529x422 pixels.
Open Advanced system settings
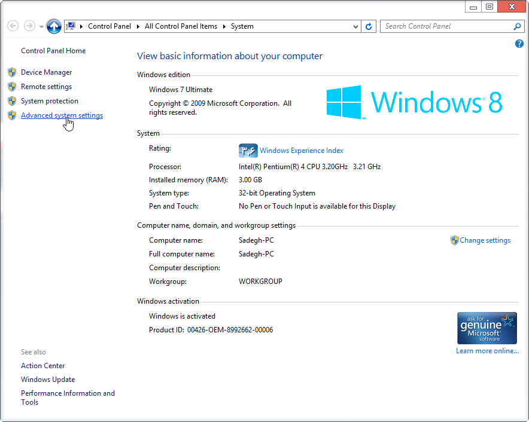click(62, 115)
